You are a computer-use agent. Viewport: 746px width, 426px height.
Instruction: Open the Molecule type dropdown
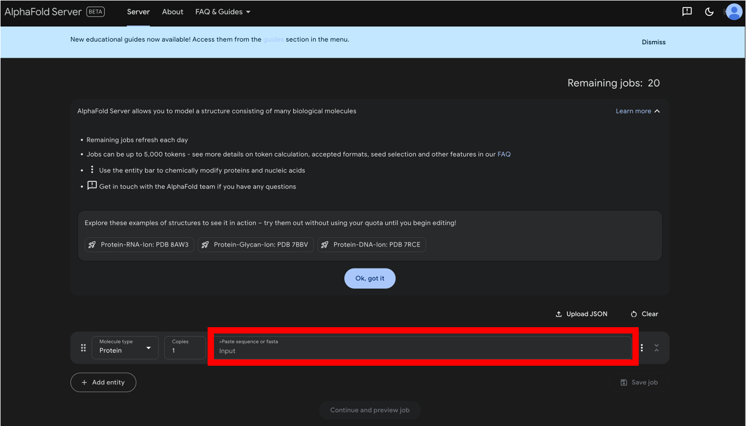125,348
